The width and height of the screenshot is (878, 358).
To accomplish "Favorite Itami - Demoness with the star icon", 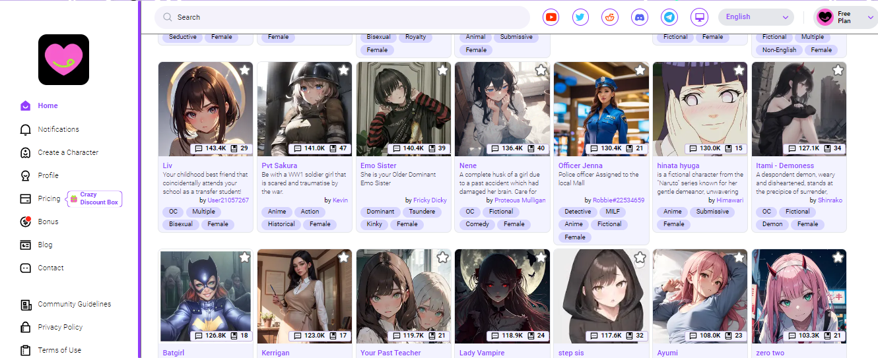I will 838,70.
